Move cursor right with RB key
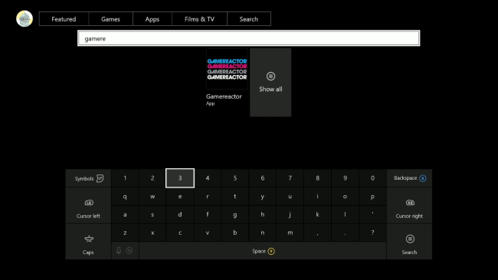The height and width of the screenshot is (280, 498). (x=409, y=206)
